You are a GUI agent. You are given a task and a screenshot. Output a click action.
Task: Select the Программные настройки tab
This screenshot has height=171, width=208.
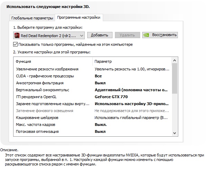click(x=79, y=17)
